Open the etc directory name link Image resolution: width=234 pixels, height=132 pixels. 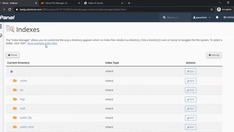click(x=22, y=90)
